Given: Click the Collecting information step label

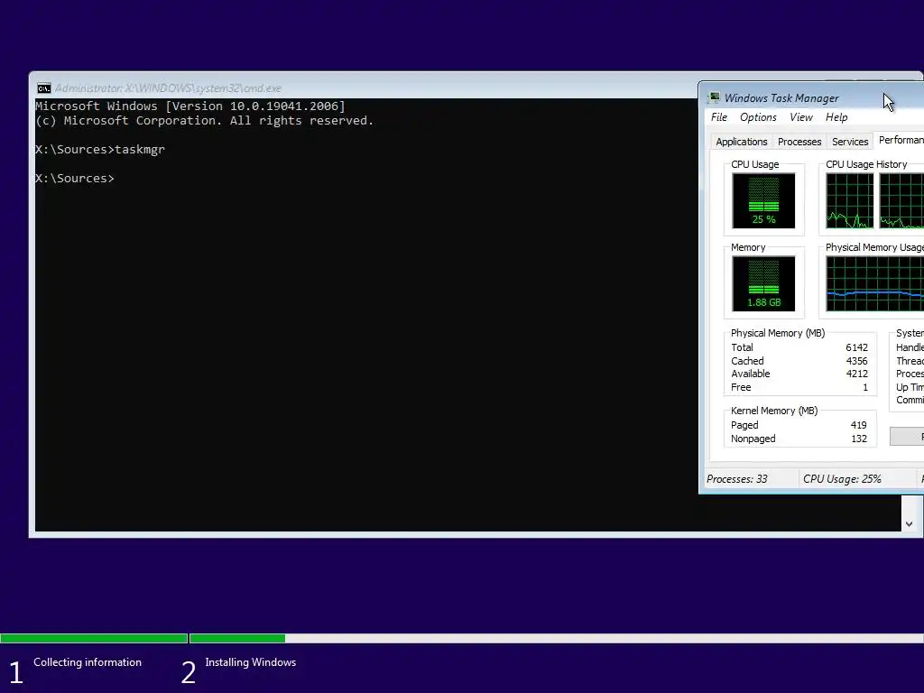Looking at the screenshot, I should click(88, 662).
